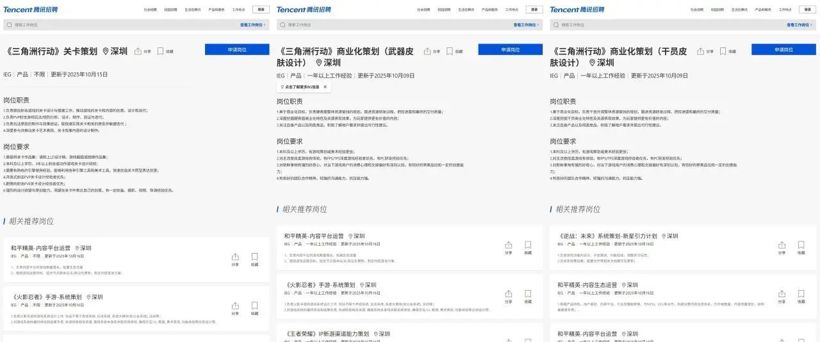
Task: Bookmark the 关卡策划 job posting from its title row
Action: tap(165, 51)
